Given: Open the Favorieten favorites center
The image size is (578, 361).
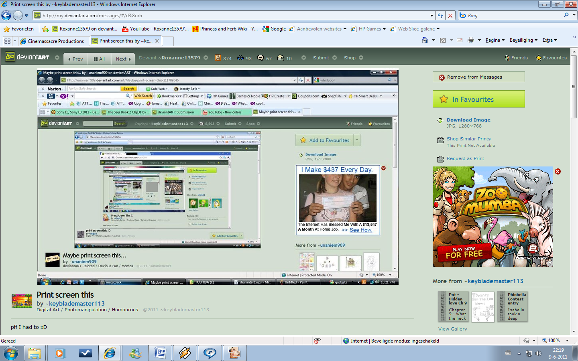Looking at the screenshot, I should (18, 29).
